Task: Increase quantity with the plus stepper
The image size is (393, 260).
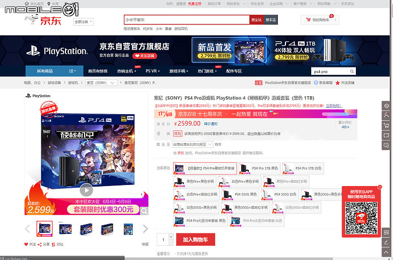Action: tap(171, 237)
